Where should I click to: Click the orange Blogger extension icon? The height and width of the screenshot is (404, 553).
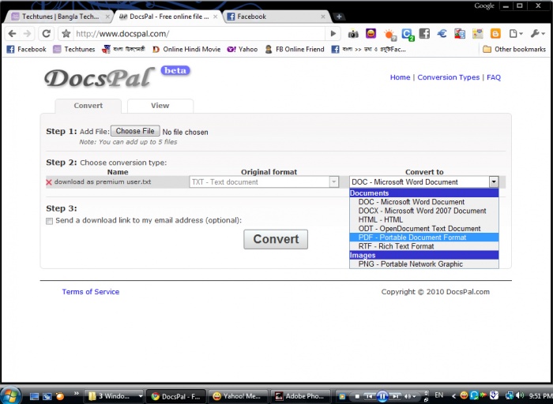click(495, 33)
